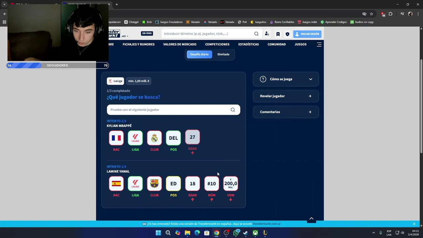Click Yamal's LaLiga league tile
The width and height of the screenshot is (423, 238).
point(135,183)
